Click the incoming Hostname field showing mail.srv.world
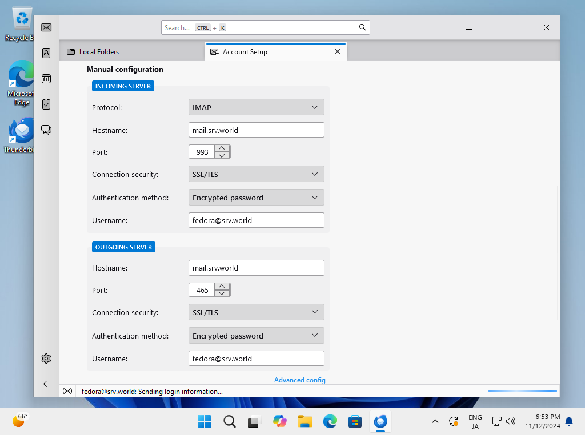585x435 pixels. tap(256, 130)
